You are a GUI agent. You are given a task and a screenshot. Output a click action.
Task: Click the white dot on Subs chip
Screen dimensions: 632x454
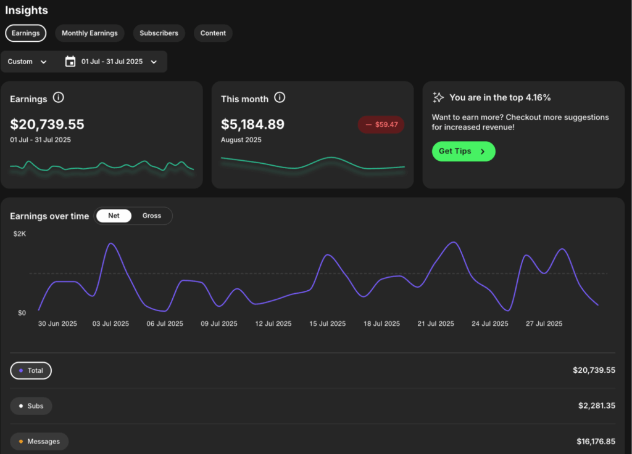point(22,406)
